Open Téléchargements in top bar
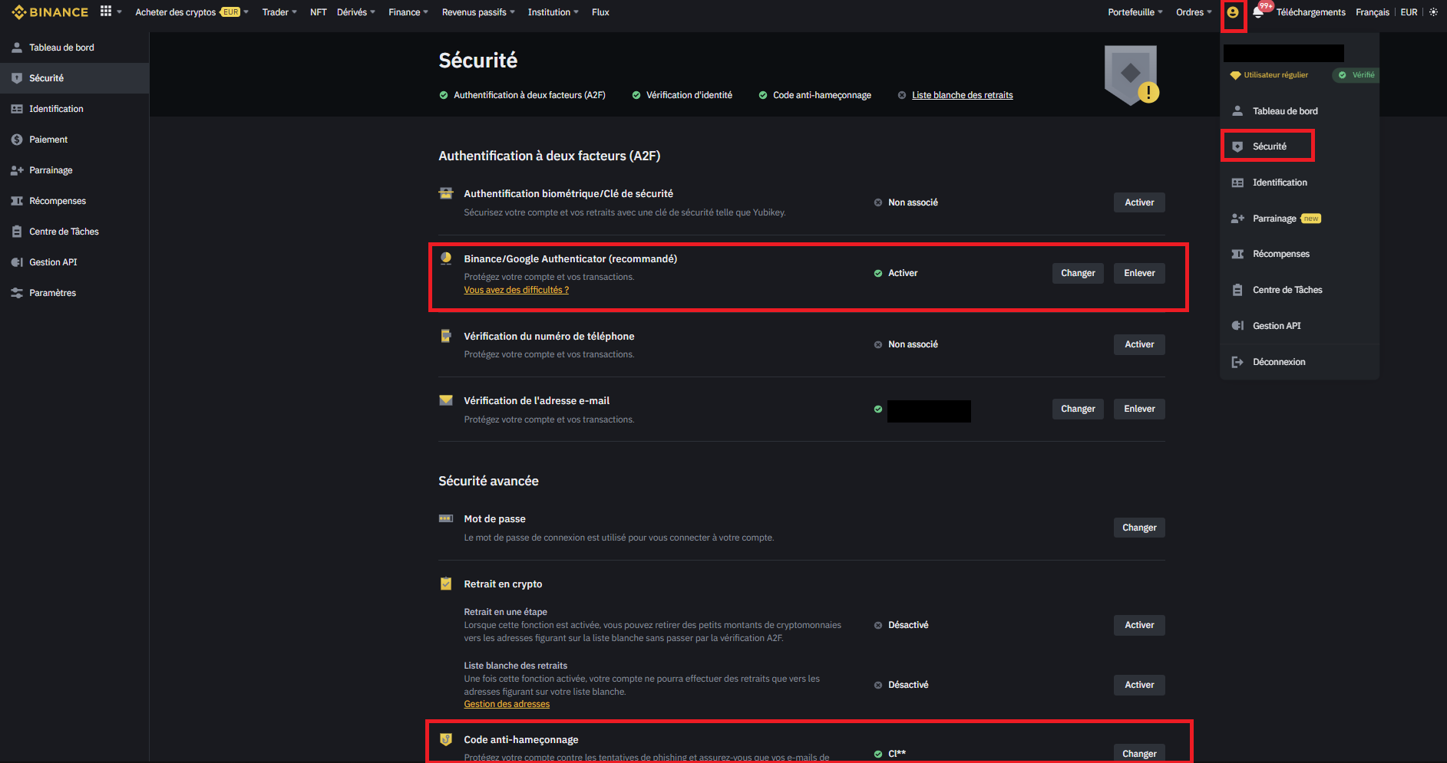Screen dimensions: 1447x763 click(x=1310, y=12)
